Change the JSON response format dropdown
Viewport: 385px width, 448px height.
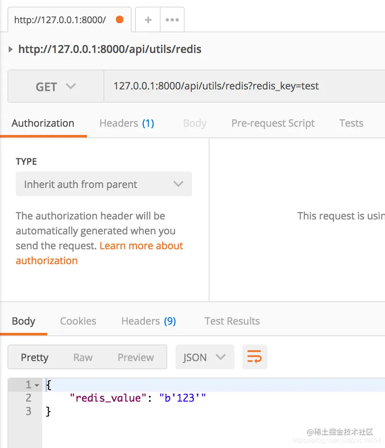[205, 357]
